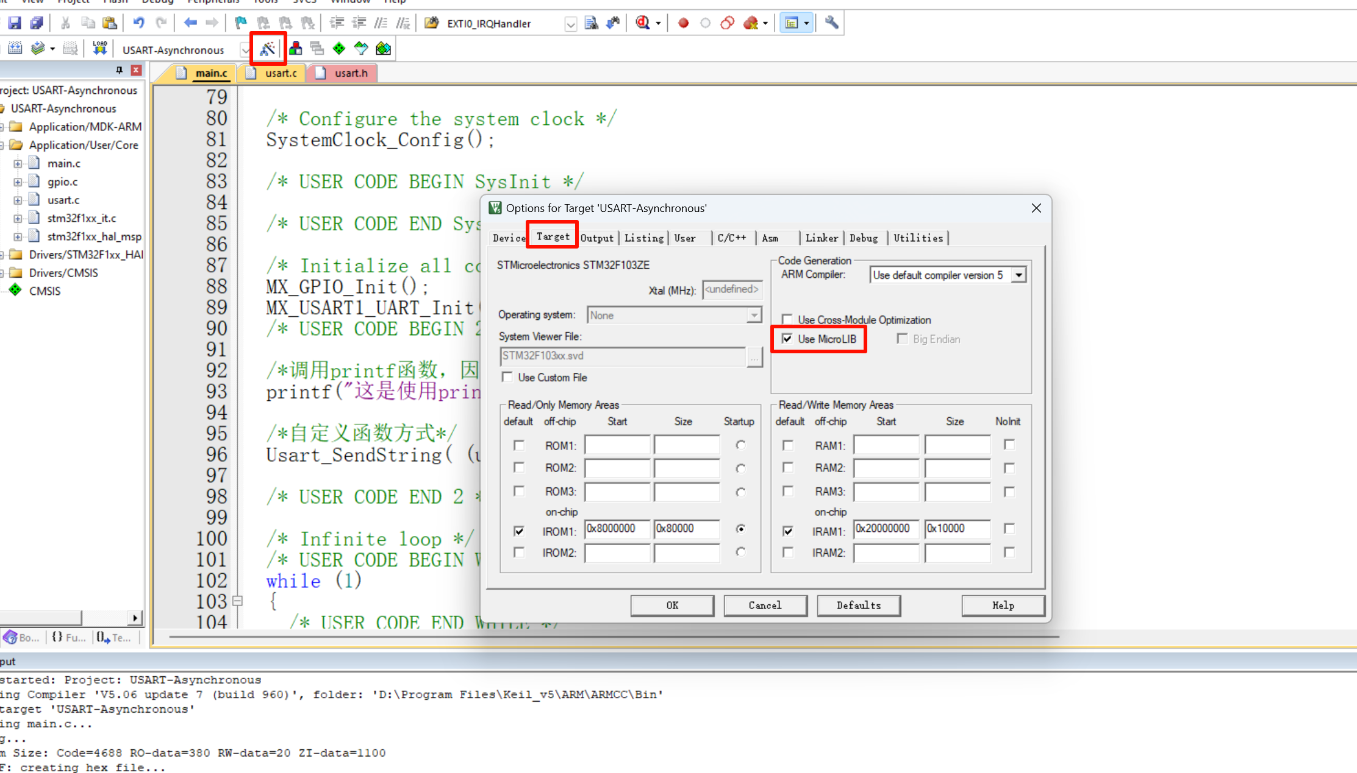The height and width of the screenshot is (773, 1357).
Task: Click the Manage Run-Time Environment green diamond
Action: coord(339,49)
